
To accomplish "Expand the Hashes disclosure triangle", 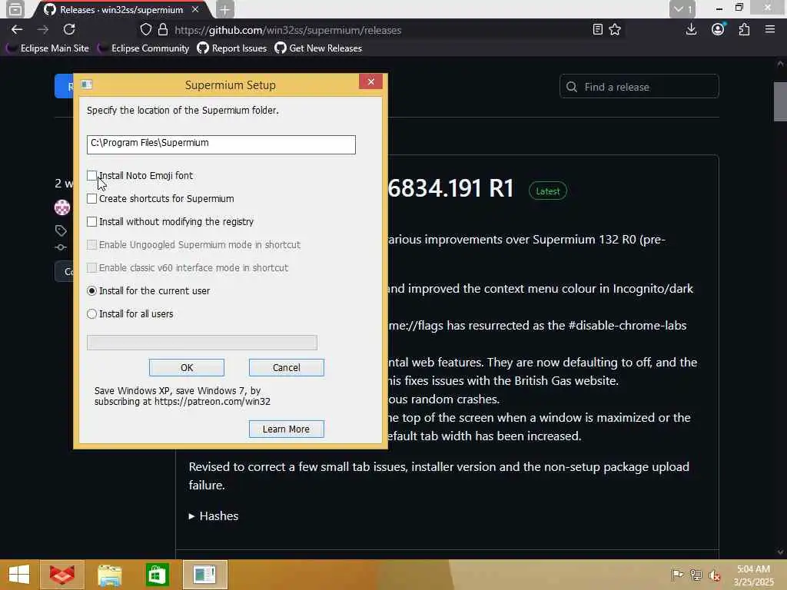I will 191,516.
